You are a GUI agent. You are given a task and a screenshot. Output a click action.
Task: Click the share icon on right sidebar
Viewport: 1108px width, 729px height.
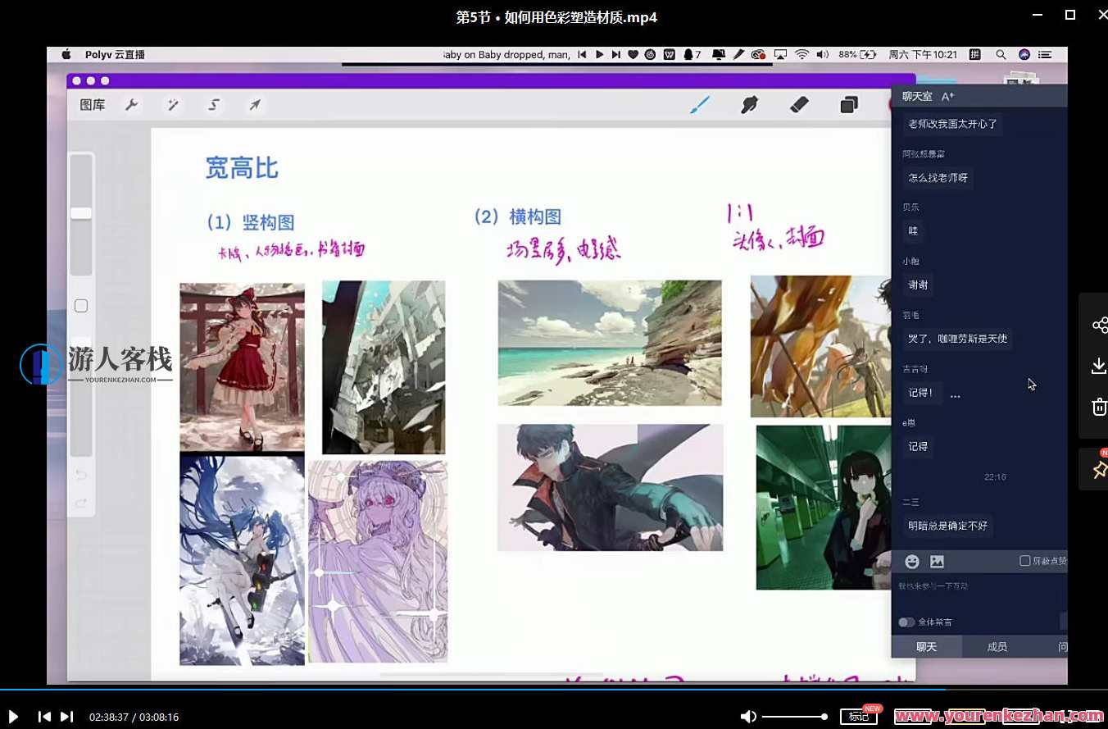coord(1099,325)
